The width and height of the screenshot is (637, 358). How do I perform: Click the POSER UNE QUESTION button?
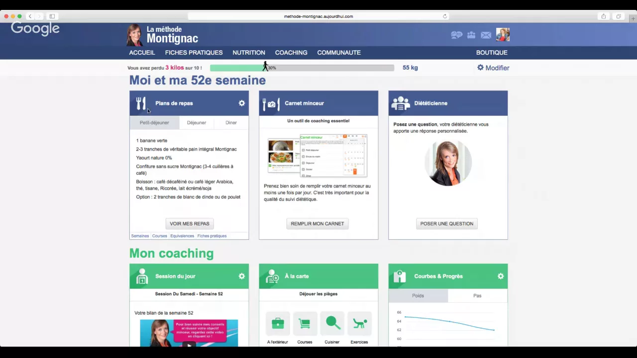[x=447, y=224]
